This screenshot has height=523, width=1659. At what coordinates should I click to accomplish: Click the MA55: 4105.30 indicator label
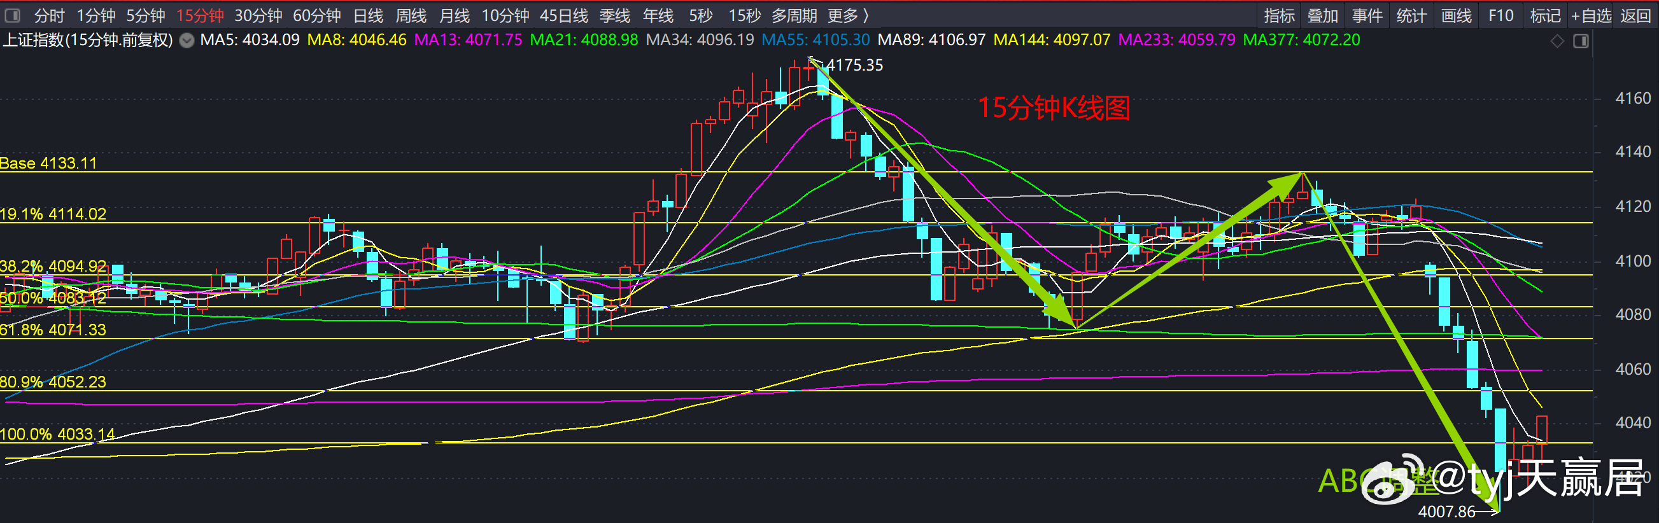816,40
